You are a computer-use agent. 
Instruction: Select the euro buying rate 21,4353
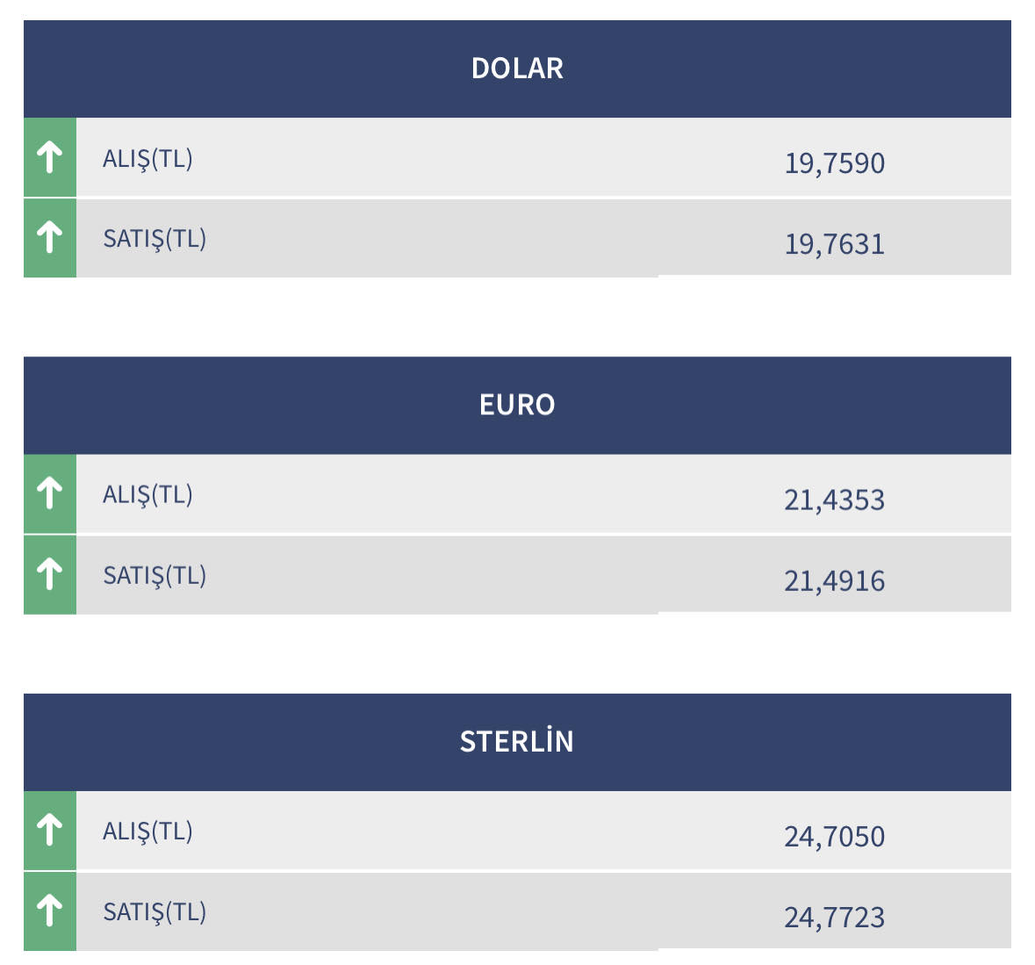point(834,501)
